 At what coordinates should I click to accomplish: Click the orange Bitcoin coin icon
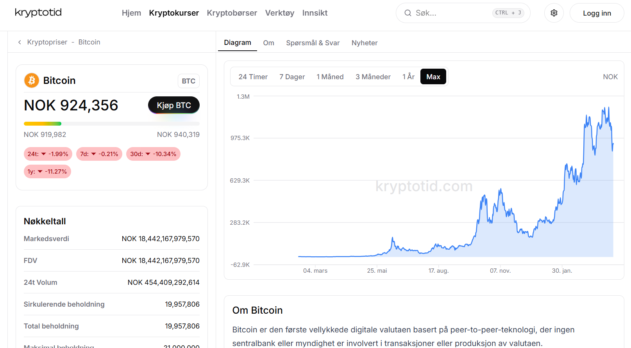[32, 80]
